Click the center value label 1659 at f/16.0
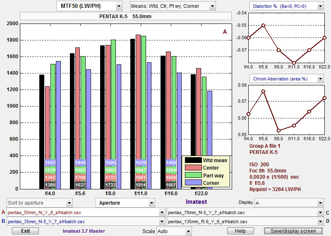The image size is (331, 236). click(171, 177)
